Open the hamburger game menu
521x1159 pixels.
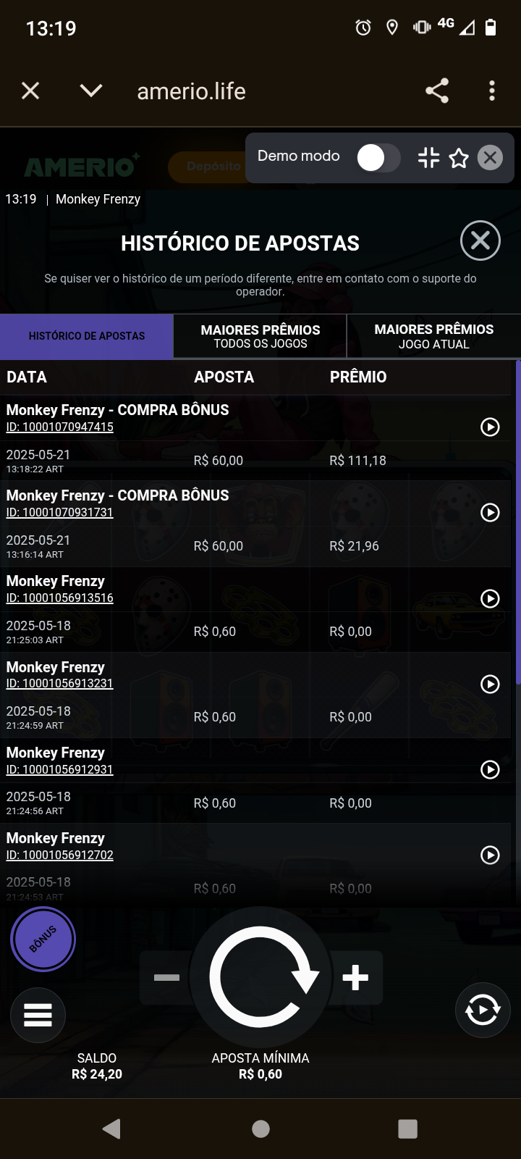click(x=38, y=1015)
